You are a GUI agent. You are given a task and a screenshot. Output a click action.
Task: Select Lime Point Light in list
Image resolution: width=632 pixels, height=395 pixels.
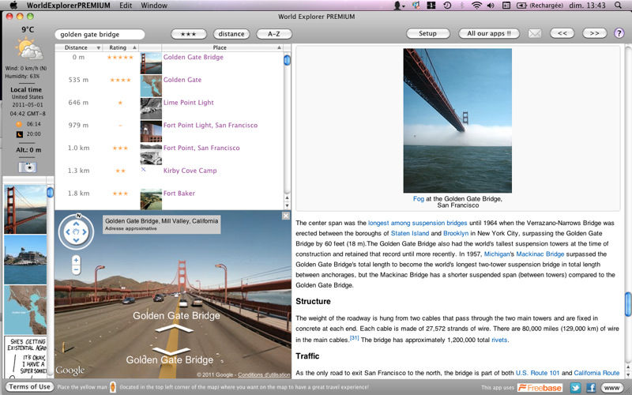coord(188,103)
